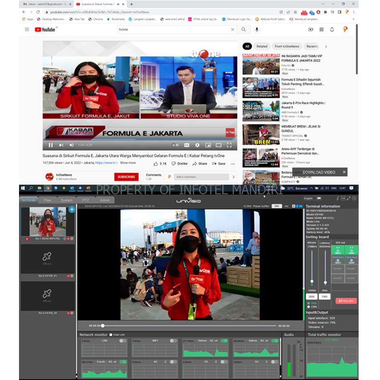Search YouTube with voice microphone
The image size is (380, 380).
pyautogui.click(x=257, y=29)
